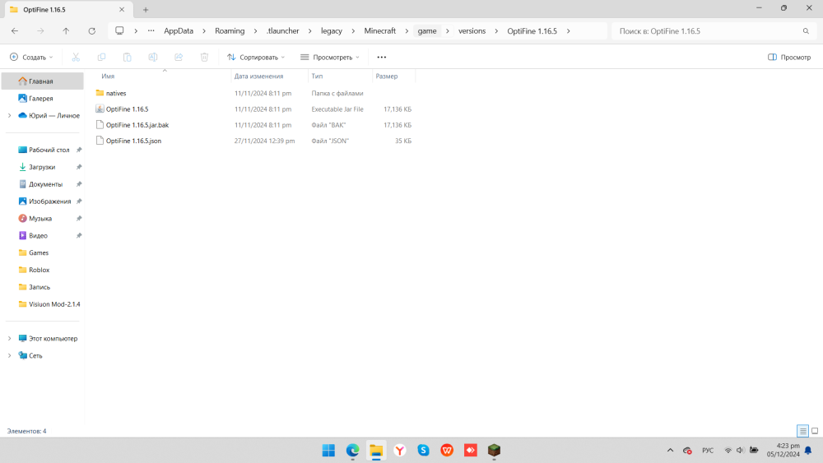Click the PC monitor icon in address bar

[x=119, y=31]
